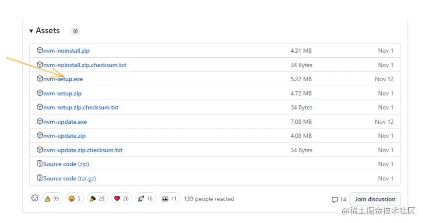The height and width of the screenshot is (223, 423).
Task: Click the 14 comments icon
Action: point(335,200)
